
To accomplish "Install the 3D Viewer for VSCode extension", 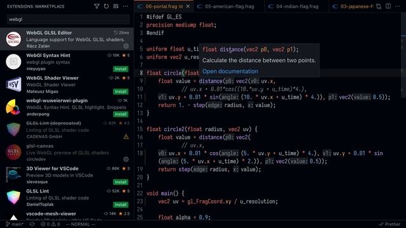I will click(x=121, y=182).
